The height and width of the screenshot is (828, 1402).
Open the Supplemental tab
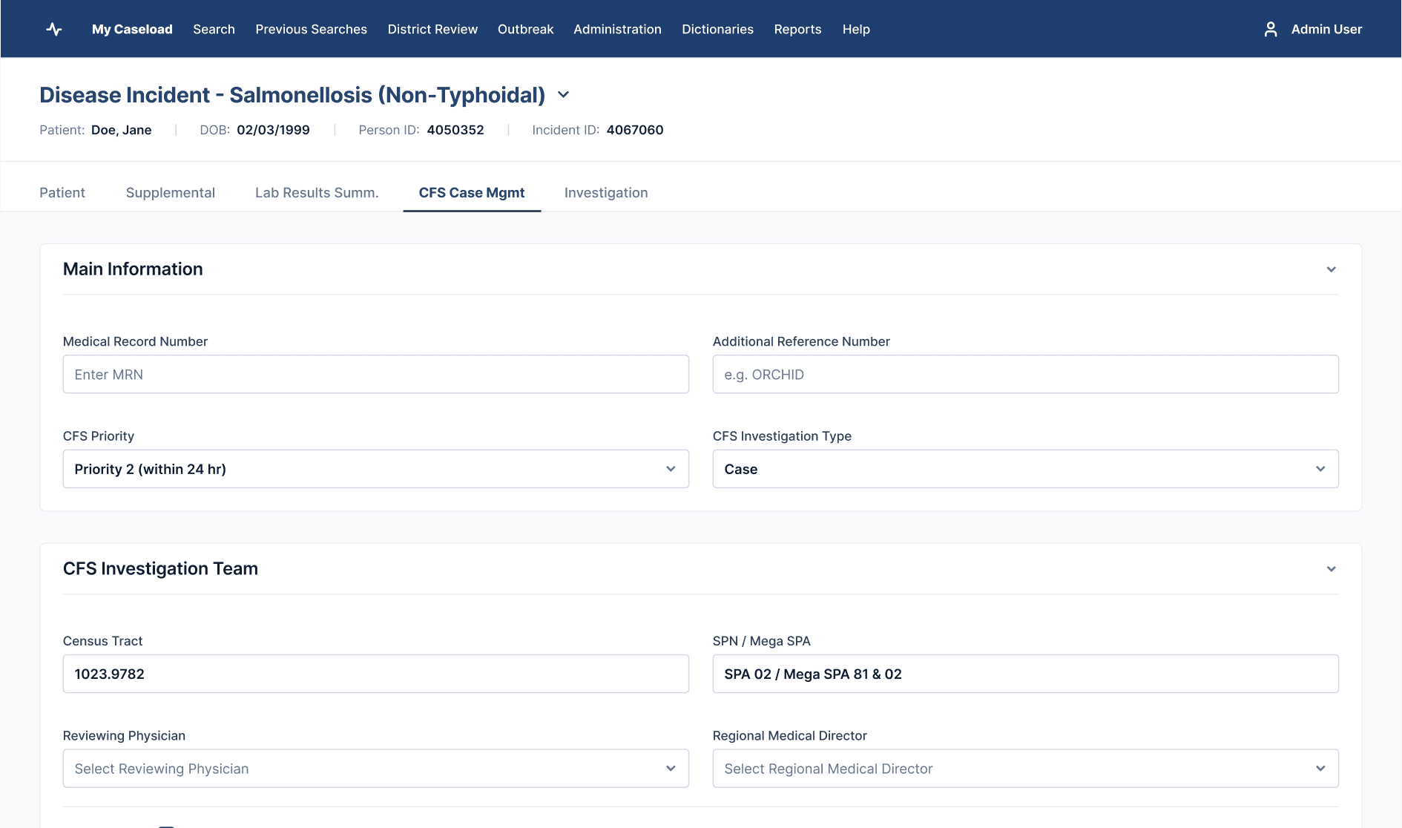pos(171,193)
